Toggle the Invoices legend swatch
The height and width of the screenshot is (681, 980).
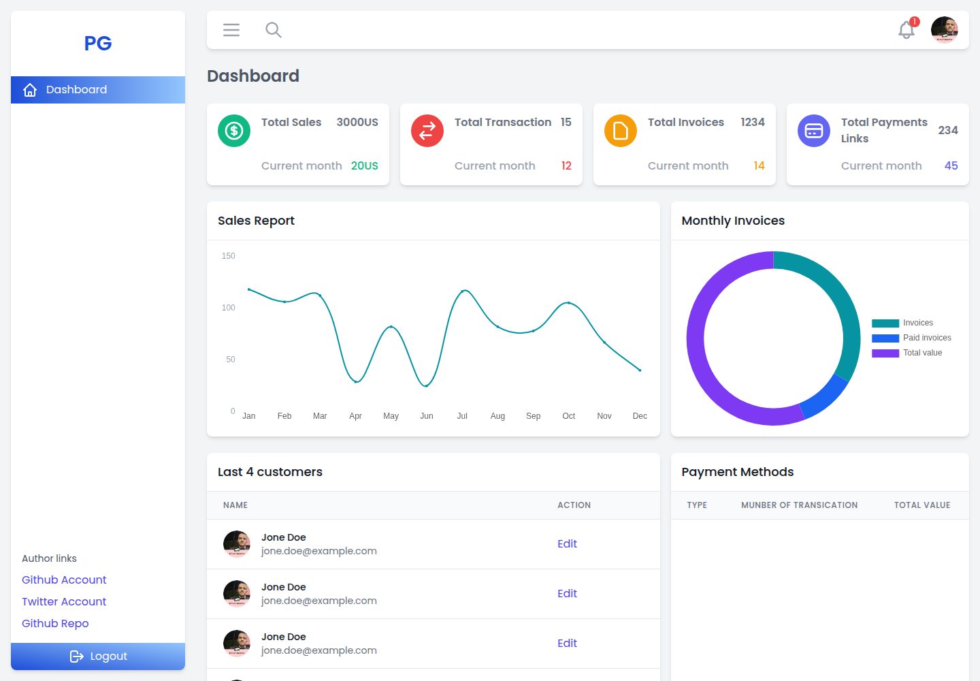click(x=885, y=323)
